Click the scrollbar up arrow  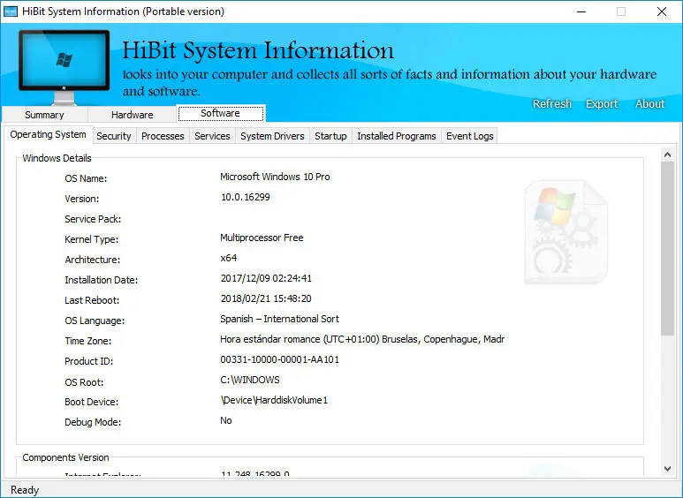[668, 155]
